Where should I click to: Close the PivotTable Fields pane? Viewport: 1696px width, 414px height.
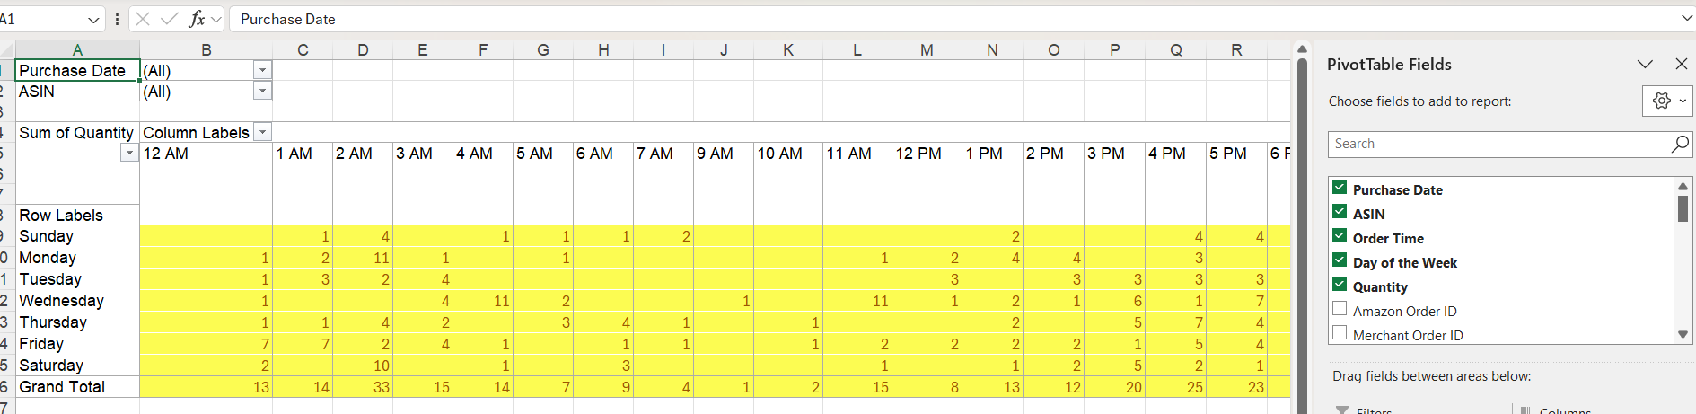(x=1682, y=64)
